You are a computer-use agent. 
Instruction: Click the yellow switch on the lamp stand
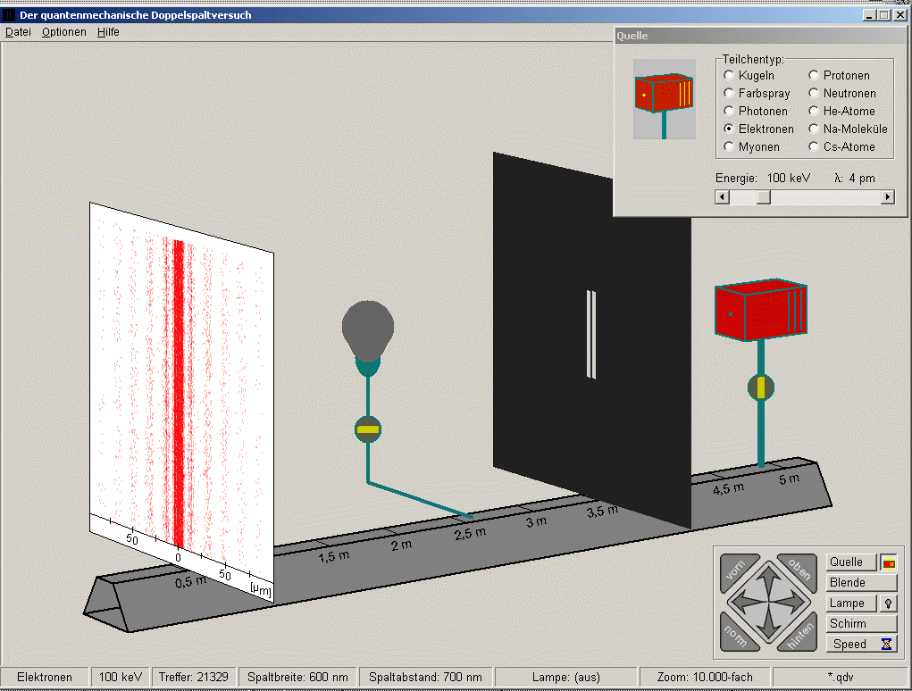point(368,429)
